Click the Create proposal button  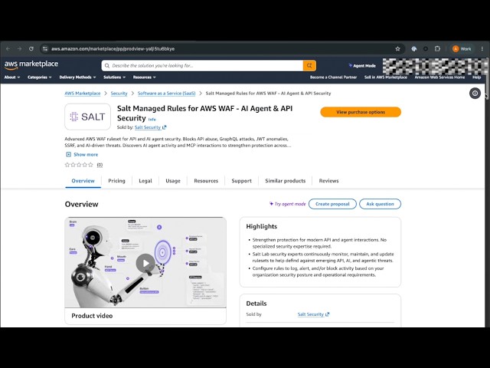point(332,204)
